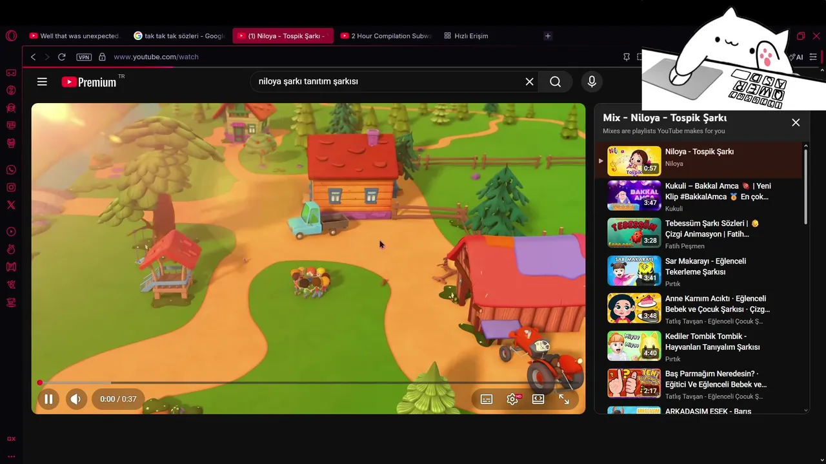The width and height of the screenshot is (826, 464).
Task: Open the Easy Setup sliders icon
Action: (813, 57)
